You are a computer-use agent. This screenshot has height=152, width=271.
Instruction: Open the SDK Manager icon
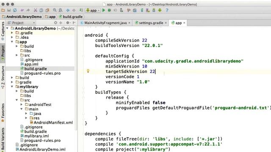click(154, 10)
